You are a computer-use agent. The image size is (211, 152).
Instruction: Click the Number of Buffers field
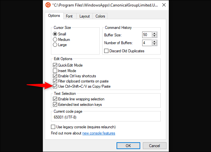click(x=147, y=43)
